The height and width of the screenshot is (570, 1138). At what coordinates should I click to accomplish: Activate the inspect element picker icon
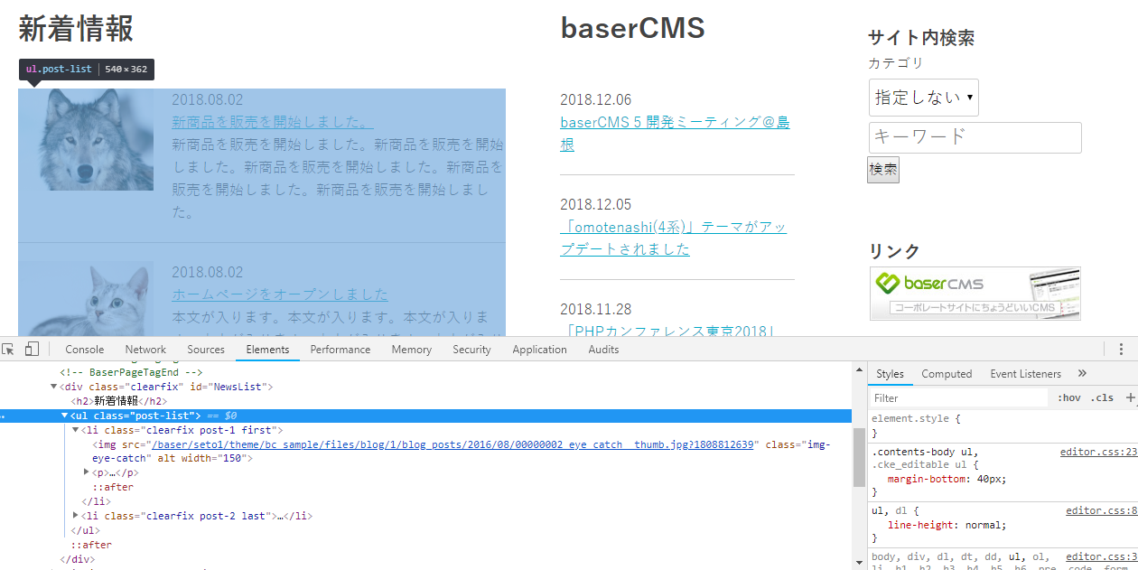(x=8, y=350)
